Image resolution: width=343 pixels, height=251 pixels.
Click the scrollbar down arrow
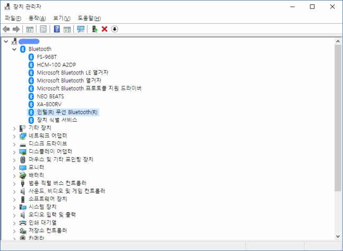pyautogui.click(x=338, y=236)
